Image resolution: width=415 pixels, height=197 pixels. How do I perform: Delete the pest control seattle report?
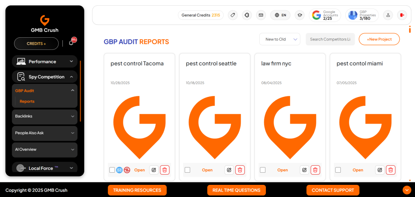240,170
